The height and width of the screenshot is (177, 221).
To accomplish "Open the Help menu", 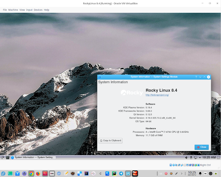I will tap(47, 10).
